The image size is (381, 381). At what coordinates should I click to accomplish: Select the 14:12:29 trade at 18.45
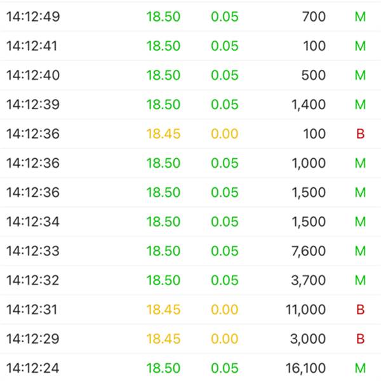[x=190, y=338]
